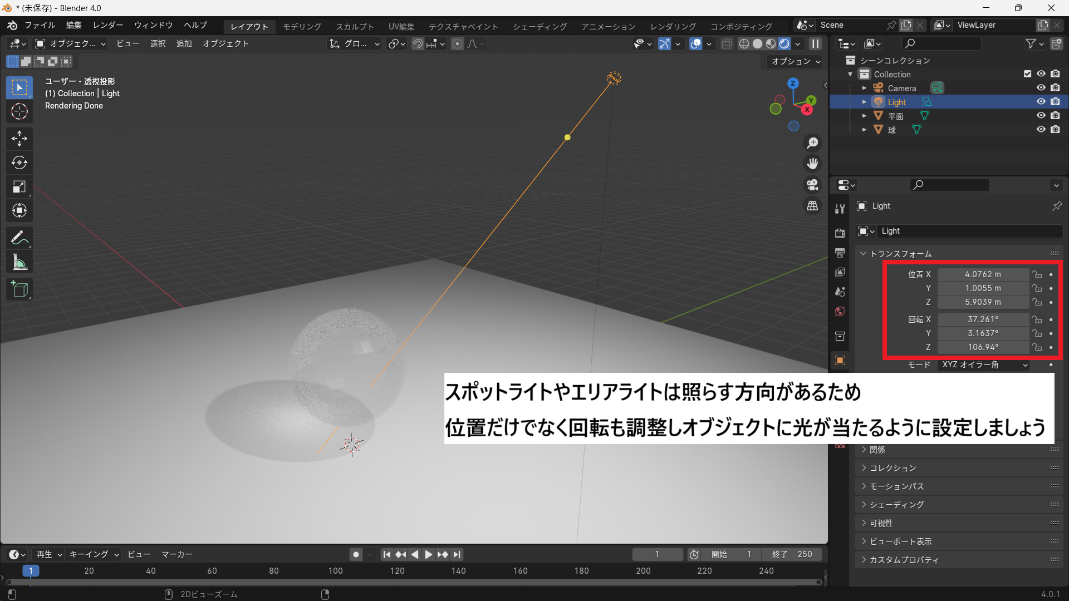This screenshot has width=1069, height=601.
Task: Collapse the トランスフォーム panel
Action: pos(901,253)
